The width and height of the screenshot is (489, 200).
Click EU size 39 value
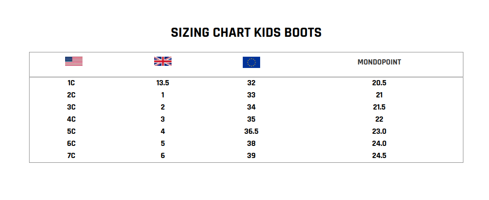point(251,155)
